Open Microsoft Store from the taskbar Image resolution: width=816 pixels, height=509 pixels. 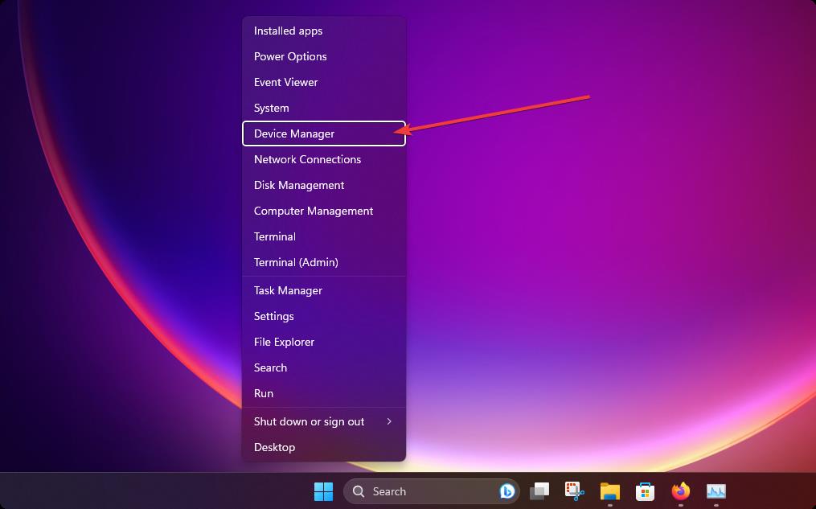tap(644, 491)
